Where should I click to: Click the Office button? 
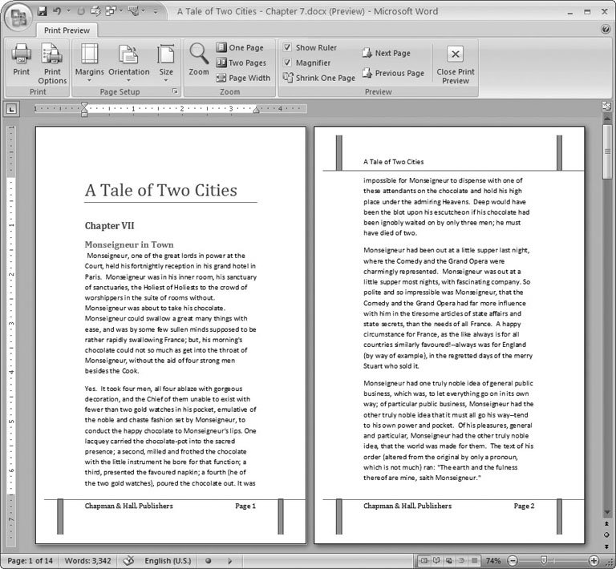[17, 14]
